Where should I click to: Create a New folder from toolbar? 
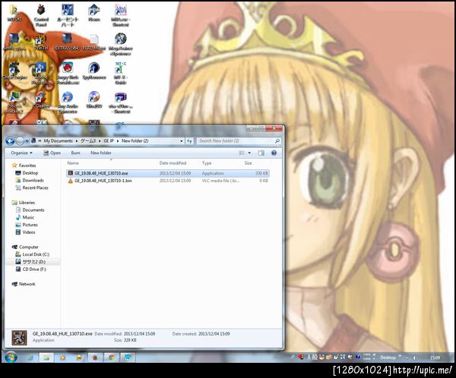click(101, 153)
